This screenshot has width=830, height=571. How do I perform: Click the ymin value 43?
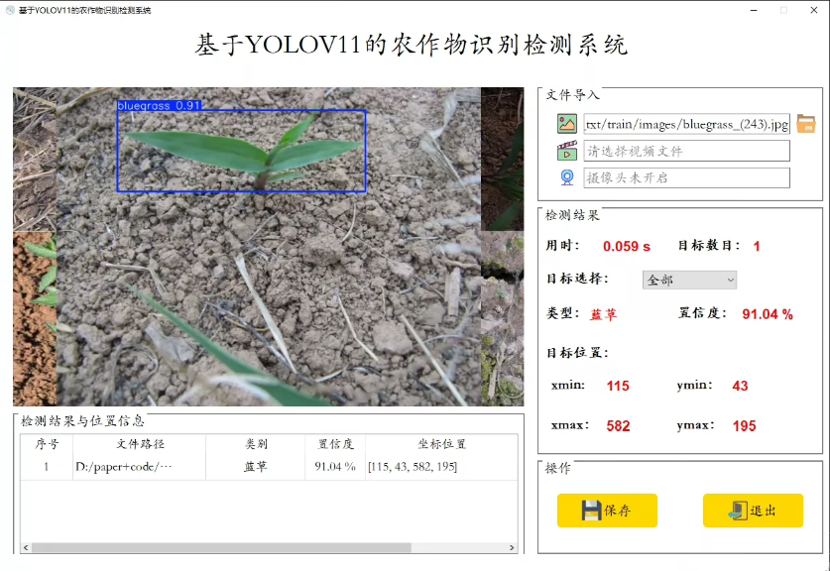pos(740,386)
